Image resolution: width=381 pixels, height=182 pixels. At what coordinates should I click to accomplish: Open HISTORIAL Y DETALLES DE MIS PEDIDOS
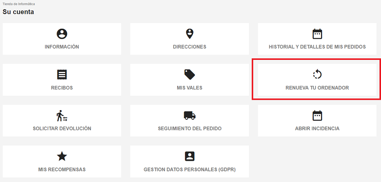click(x=317, y=47)
